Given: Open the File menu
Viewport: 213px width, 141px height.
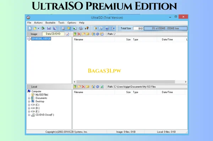Looking at the screenshot, I should click(x=29, y=23).
